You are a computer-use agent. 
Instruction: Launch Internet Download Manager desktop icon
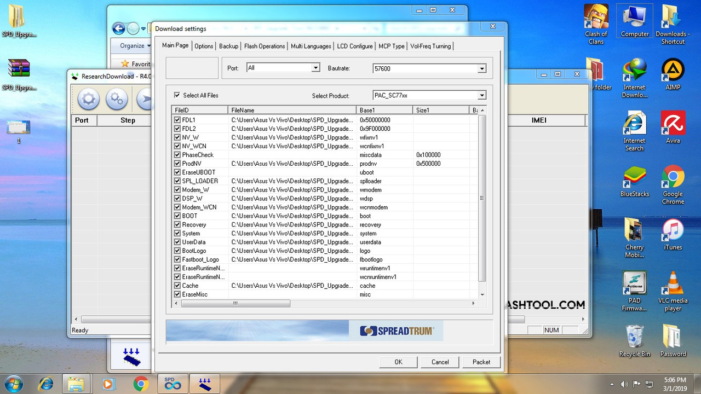[634, 78]
